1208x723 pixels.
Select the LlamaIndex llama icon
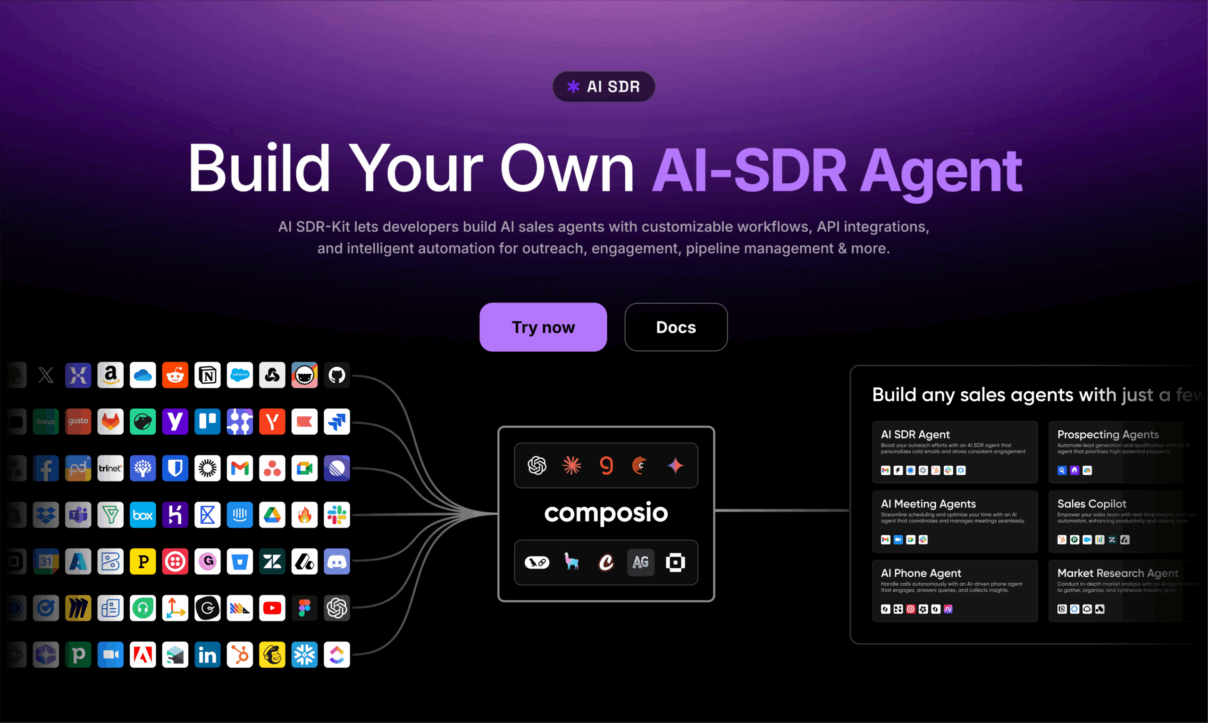click(x=571, y=561)
